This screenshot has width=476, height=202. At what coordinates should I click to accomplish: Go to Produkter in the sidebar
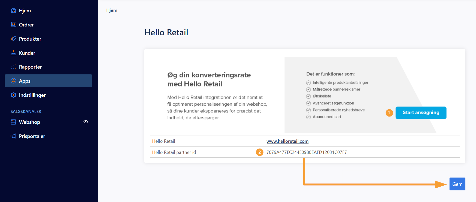coord(48,39)
